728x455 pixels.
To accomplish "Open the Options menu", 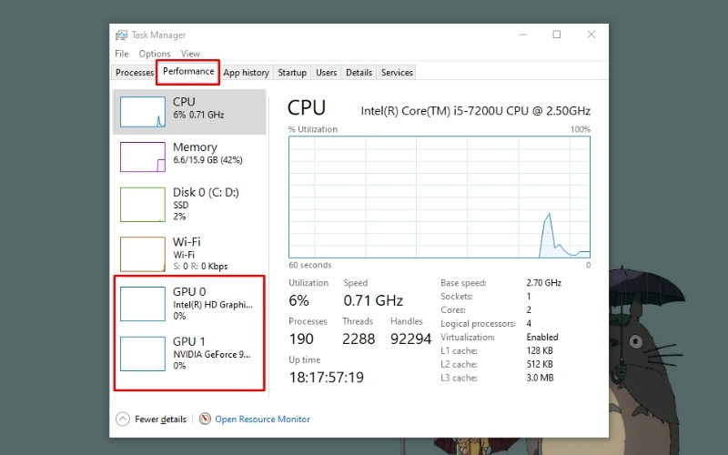I will click(155, 54).
